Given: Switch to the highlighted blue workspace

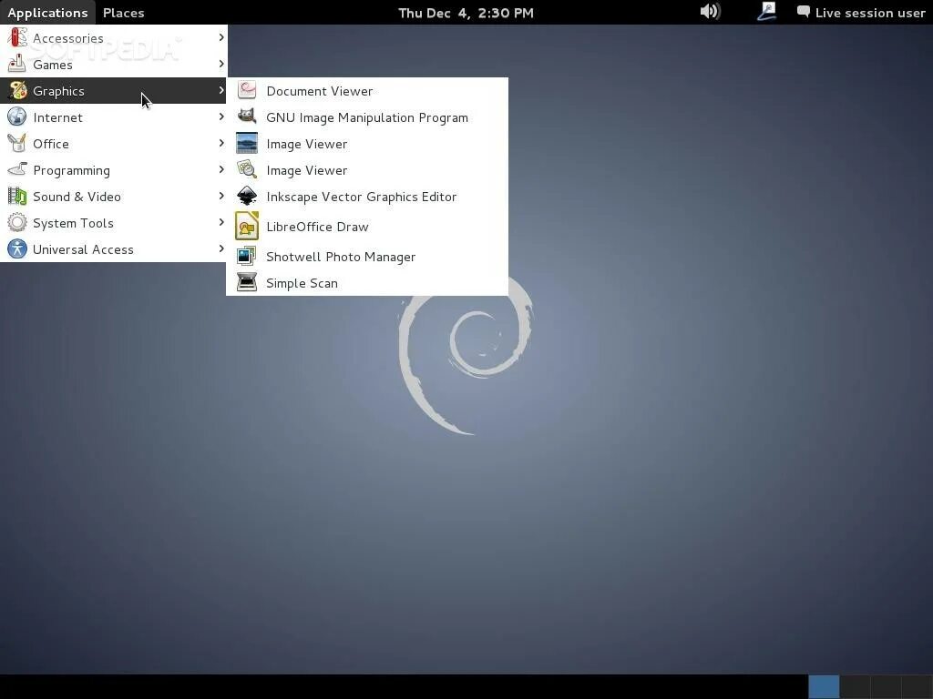Looking at the screenshot, I should (x=824, y=687).
